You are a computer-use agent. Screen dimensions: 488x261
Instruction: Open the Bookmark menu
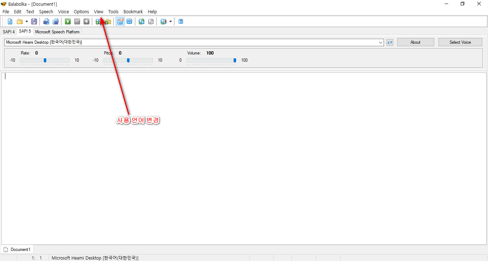click(133, 11)
